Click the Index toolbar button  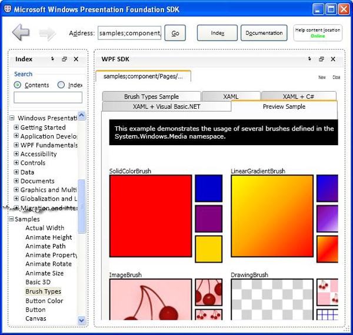(217, 33)
